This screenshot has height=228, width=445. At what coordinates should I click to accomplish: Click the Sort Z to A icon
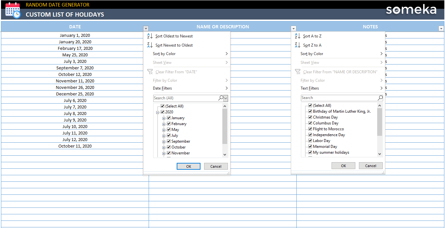pos(298,45)
